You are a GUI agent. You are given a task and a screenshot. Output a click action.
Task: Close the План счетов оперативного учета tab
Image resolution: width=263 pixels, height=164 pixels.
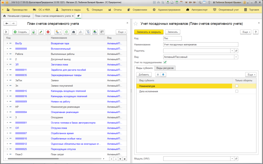pos(73,16)
